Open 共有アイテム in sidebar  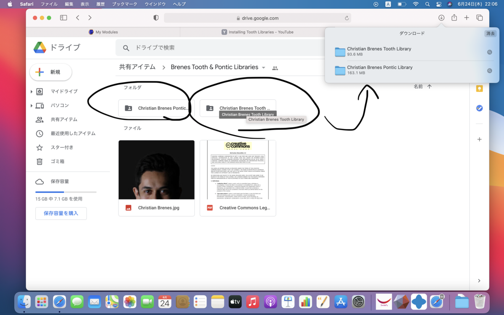[64, 120]
